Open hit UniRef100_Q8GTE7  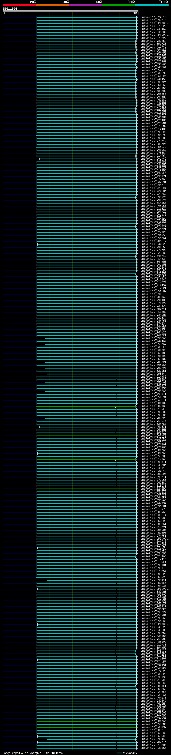pyautogui.click(x=153, y=41)
